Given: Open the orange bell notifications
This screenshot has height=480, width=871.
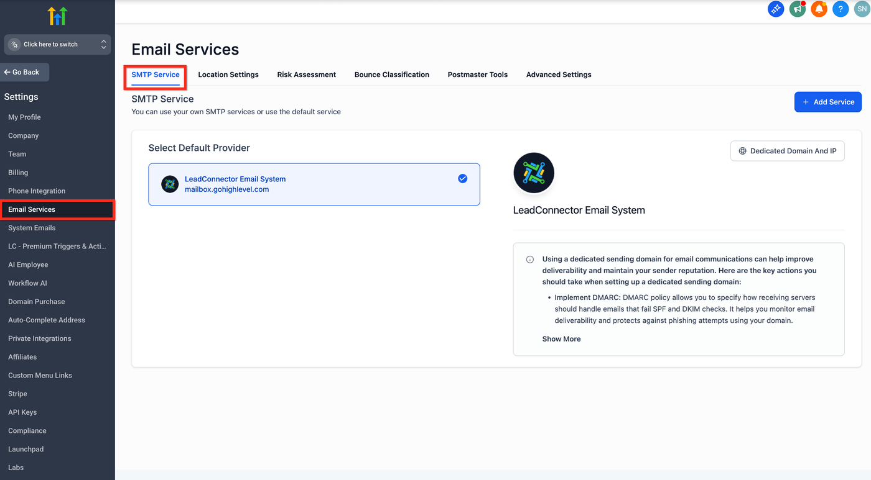Looking at the screenshot, I should pos(819,9).
